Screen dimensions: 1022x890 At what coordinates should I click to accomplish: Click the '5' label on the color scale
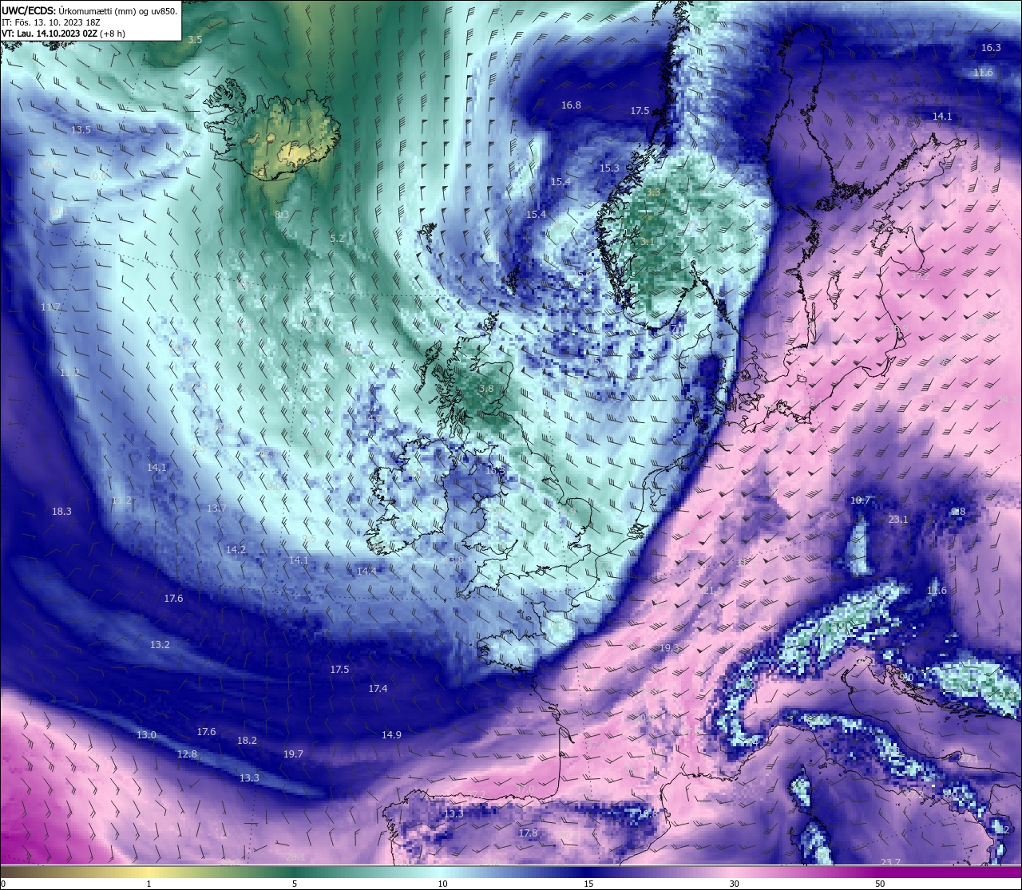pos(295,884)
